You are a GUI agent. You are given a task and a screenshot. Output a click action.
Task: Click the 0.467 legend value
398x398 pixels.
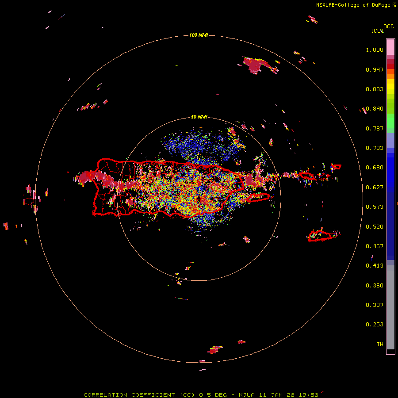[x=375, y=246]
